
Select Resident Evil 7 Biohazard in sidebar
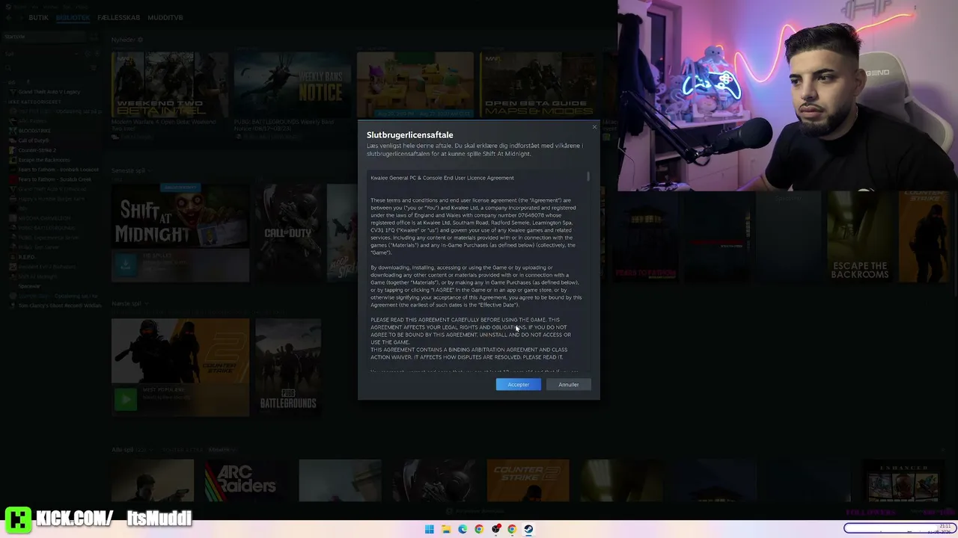(x=47, y=267)
